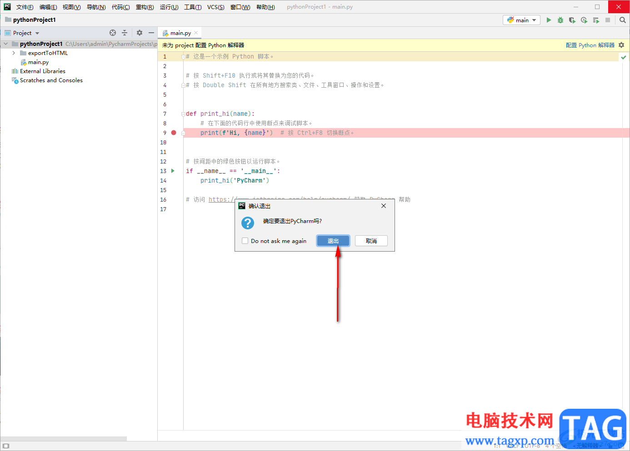Viewport: 630px width, 451px height.
Task: Open Project panel settings gear
Action: (140, 33)
